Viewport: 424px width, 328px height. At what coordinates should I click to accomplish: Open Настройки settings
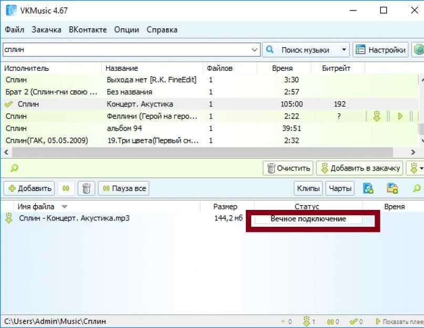click(x=380, y=50)
